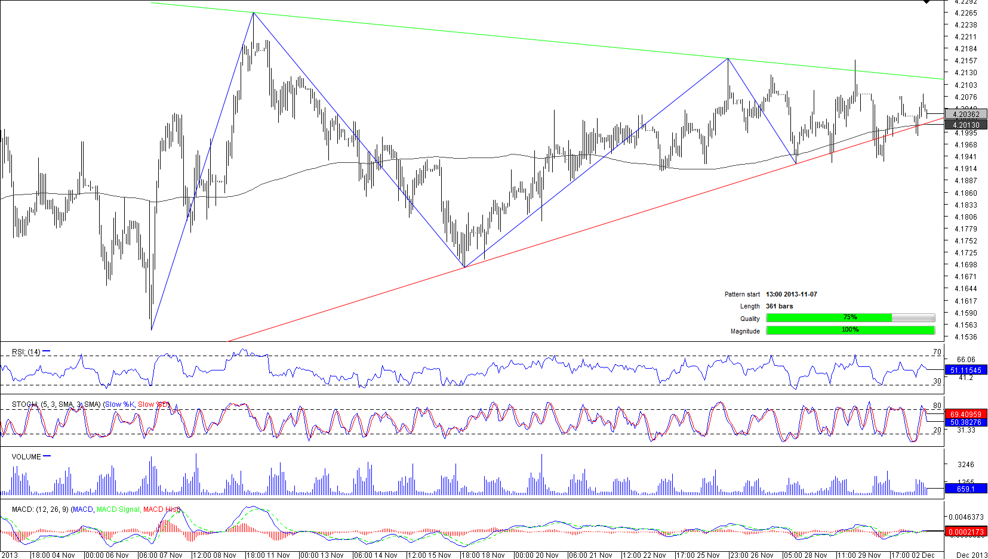Click the 18:00 11 Nov time label
988x559 pixels.
(267, 555)
